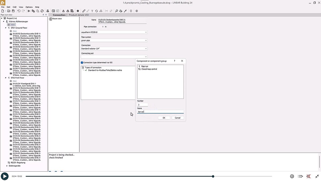Image resolution: width=321 pixels, height=181 pixels.
Task: Open the Pipe system dropdown showing green pipe
Action: coord(146,40)
